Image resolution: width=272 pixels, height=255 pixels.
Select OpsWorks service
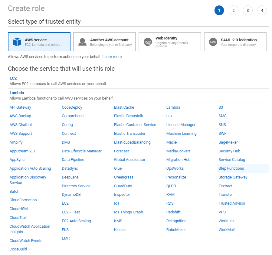pos(175,168)
